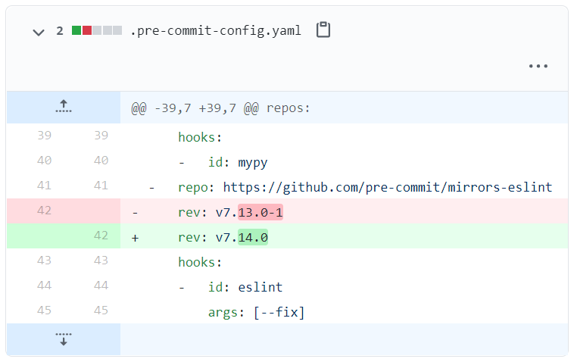The height and width of the screenshot is (362, 574).
Task: Select added line number 42
Action: (101, 236)
